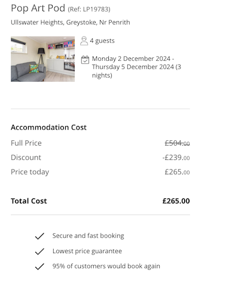The height and width of the screenshot is (286, 229).
Task: Click the guests person icon
Action: (84, 41)
